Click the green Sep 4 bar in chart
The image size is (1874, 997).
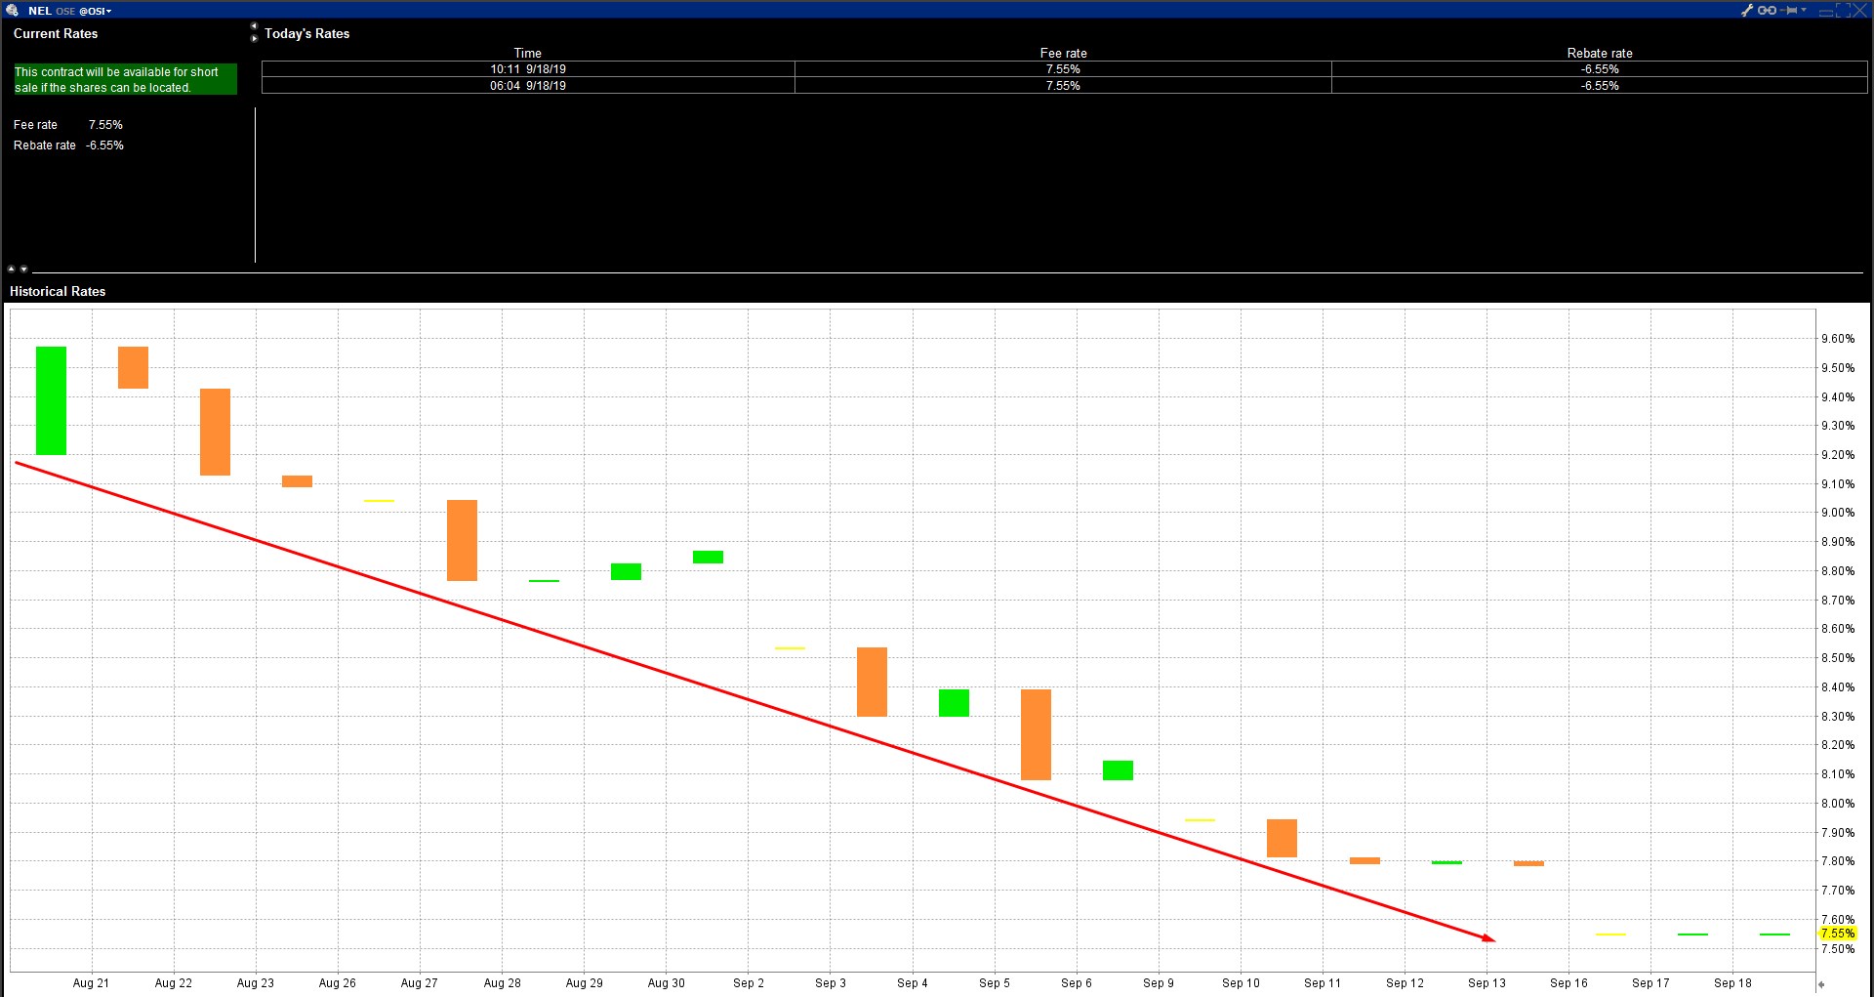coord(954,703)
